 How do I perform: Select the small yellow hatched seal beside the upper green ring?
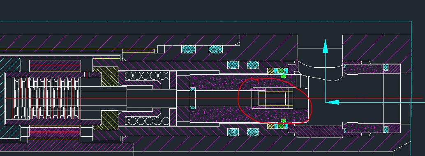click(270, 71)
